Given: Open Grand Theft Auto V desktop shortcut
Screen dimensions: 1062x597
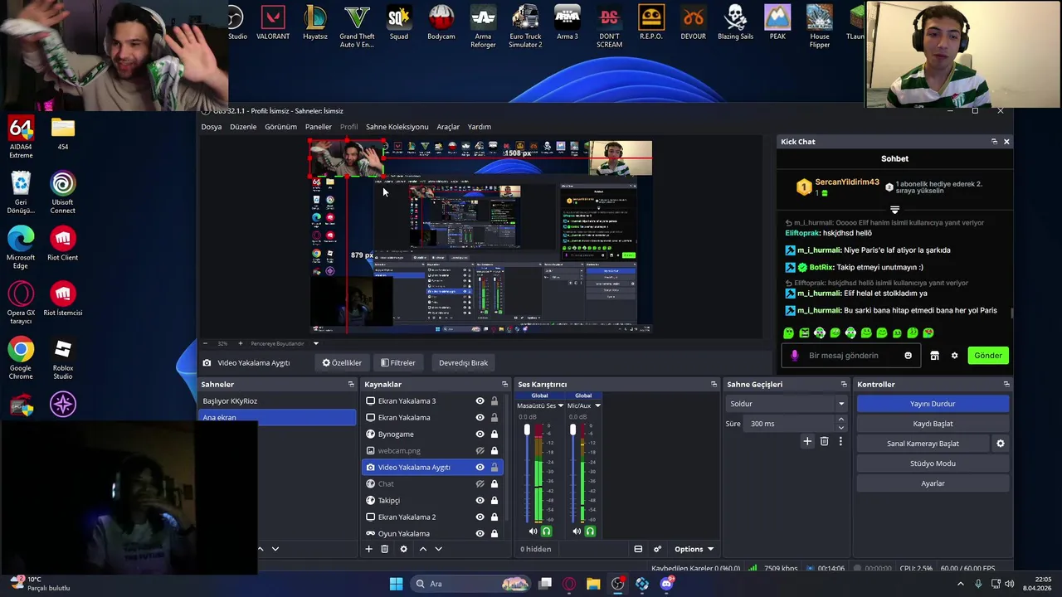Looking at the screenshot, I should point(357,27).
